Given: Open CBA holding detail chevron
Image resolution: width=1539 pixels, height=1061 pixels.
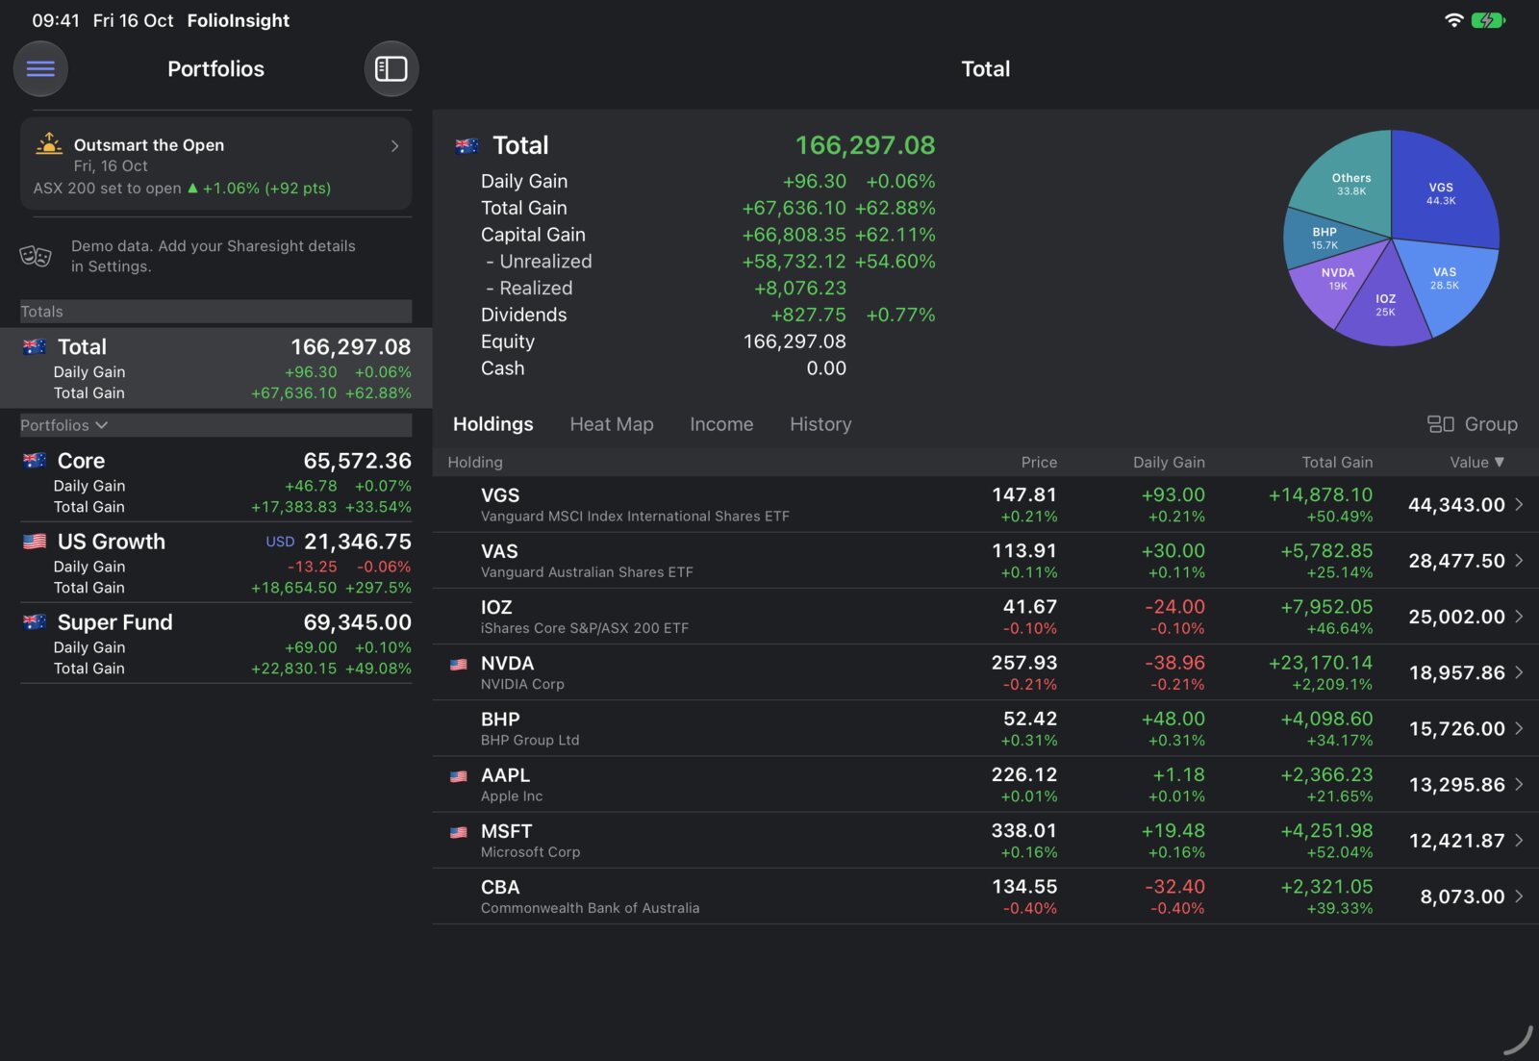Looking at the screenshot, I should pos(1519,896).
